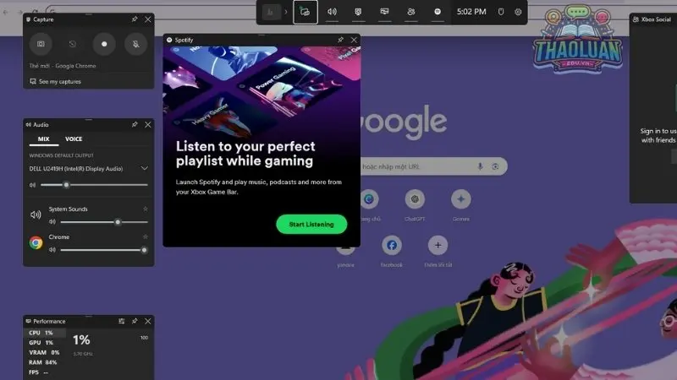Take a screenshot with the Capture camera icon
Viewport: 677px width, 380px height.
click(x=41, y=43)
